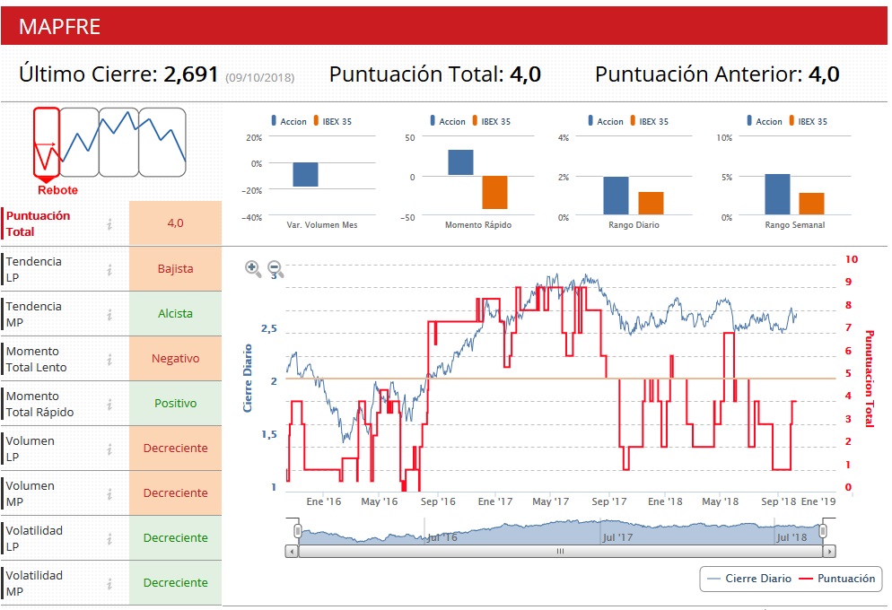
Task: Open info icon for Tendencia MP
Action: tap(109, 314)
